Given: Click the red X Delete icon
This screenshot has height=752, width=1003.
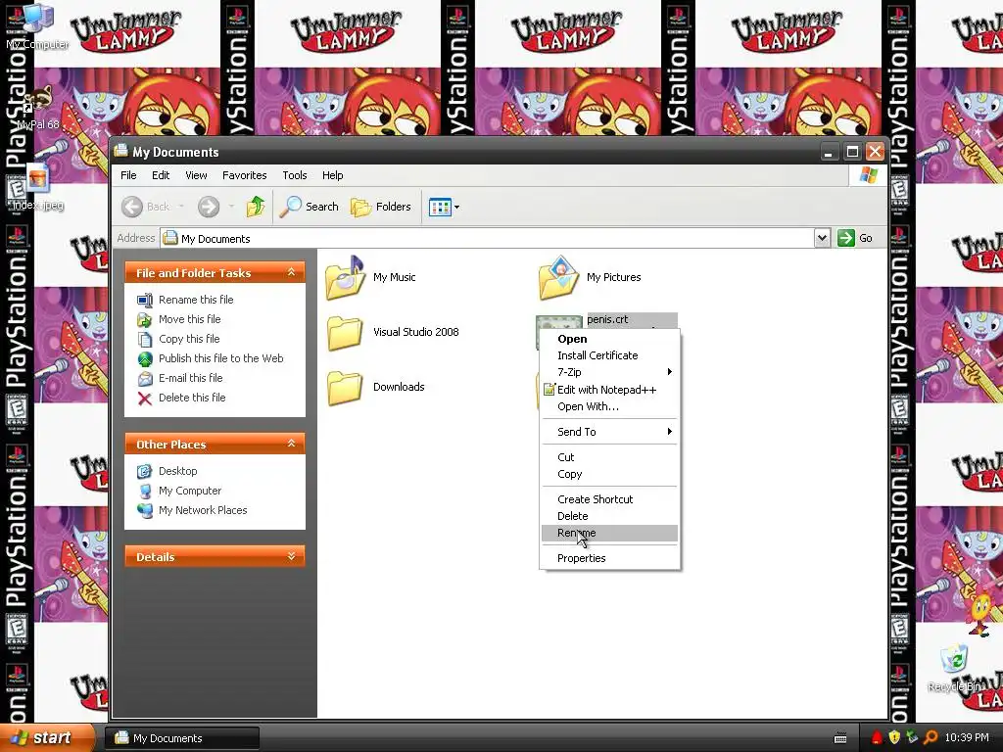Looking at the screenshot, I should coord(145,399).
